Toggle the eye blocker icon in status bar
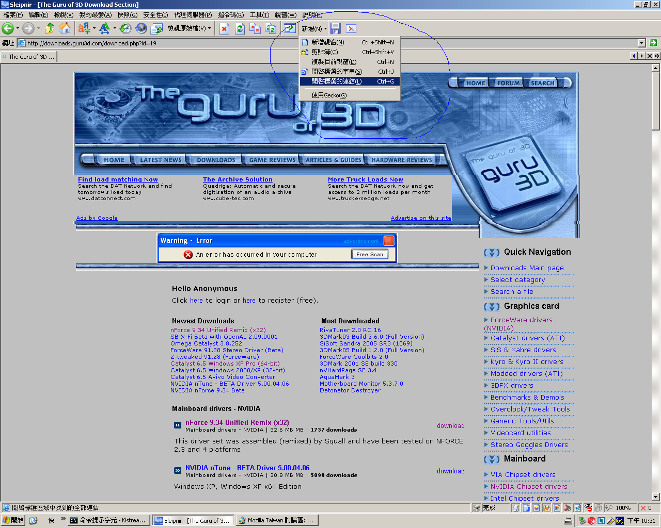The height and width of the screenshot is (528, 661). tap(588, 508)
